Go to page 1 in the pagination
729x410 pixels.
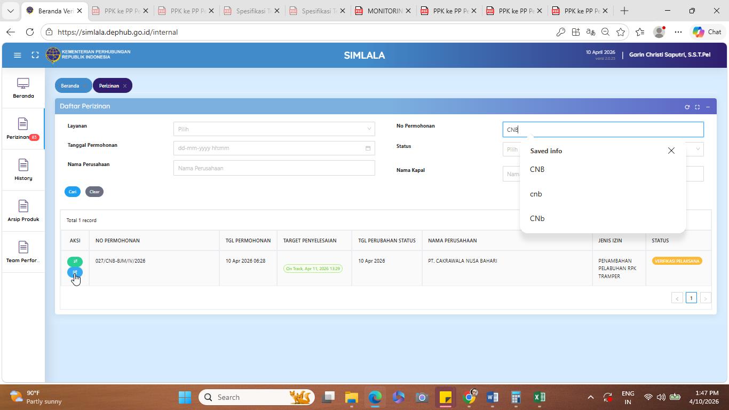coord(691,298)
